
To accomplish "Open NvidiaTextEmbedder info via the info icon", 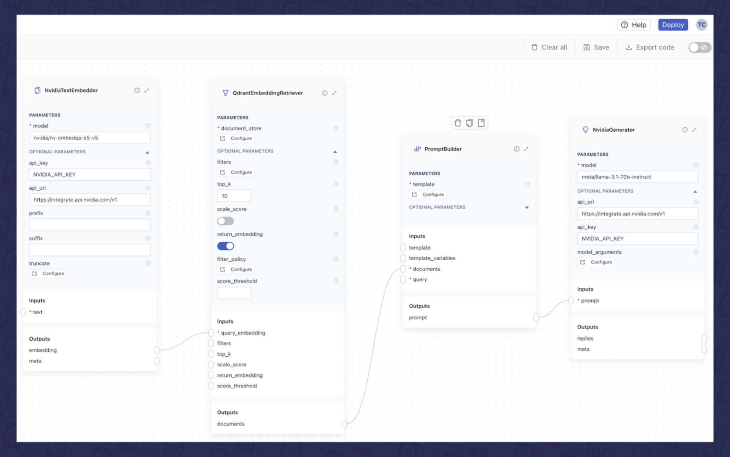I will [x=137, y=90].
